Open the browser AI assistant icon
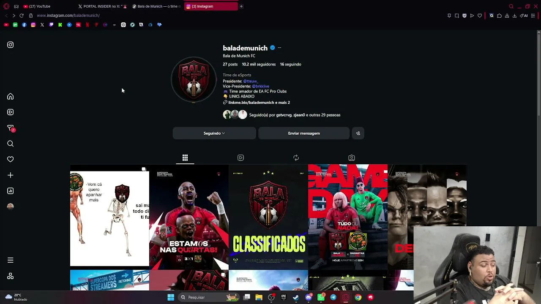The image size is (541, 304). coord(524,16)
